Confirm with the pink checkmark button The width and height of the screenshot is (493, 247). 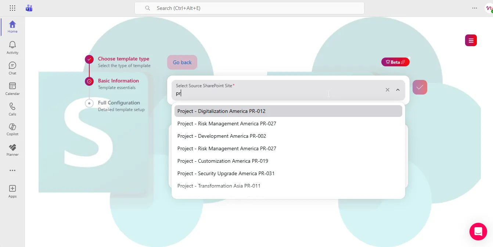pos(420,87)
